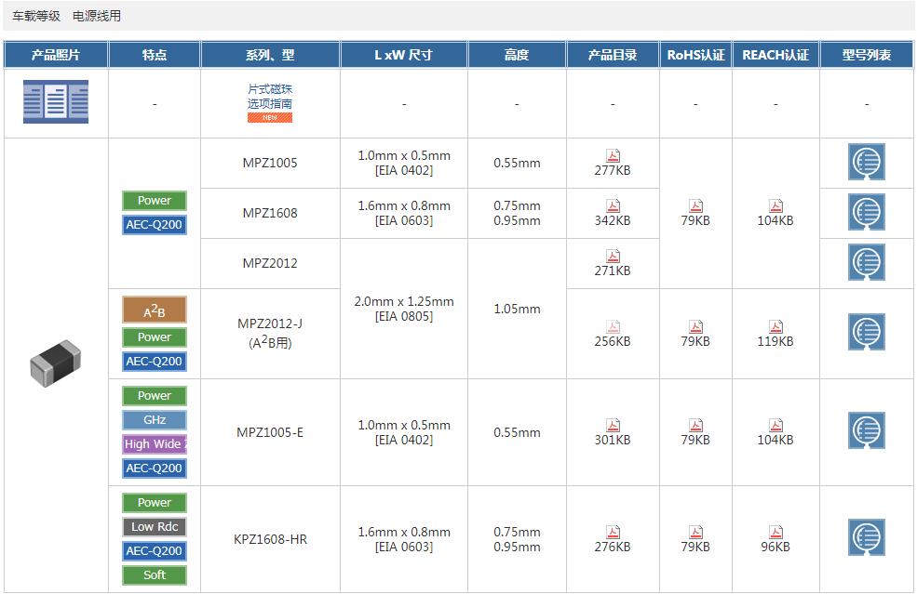Click the GHz feature tag
The height and width of the screenshot is (594, 917).
(x=155, y=420)
